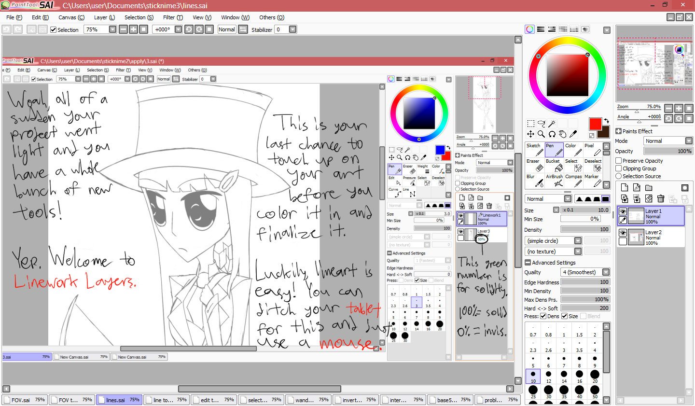The image size is (695, 406).
Task: Select the Deselect pen tool
Action: 594,165
